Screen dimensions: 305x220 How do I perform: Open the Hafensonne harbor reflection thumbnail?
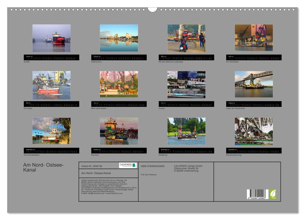[x=119, y=38]
